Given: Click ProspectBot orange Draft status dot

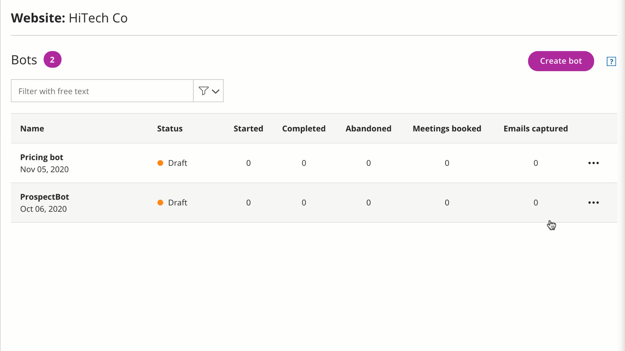Looking at the screenshot, I should click(160, 202).
